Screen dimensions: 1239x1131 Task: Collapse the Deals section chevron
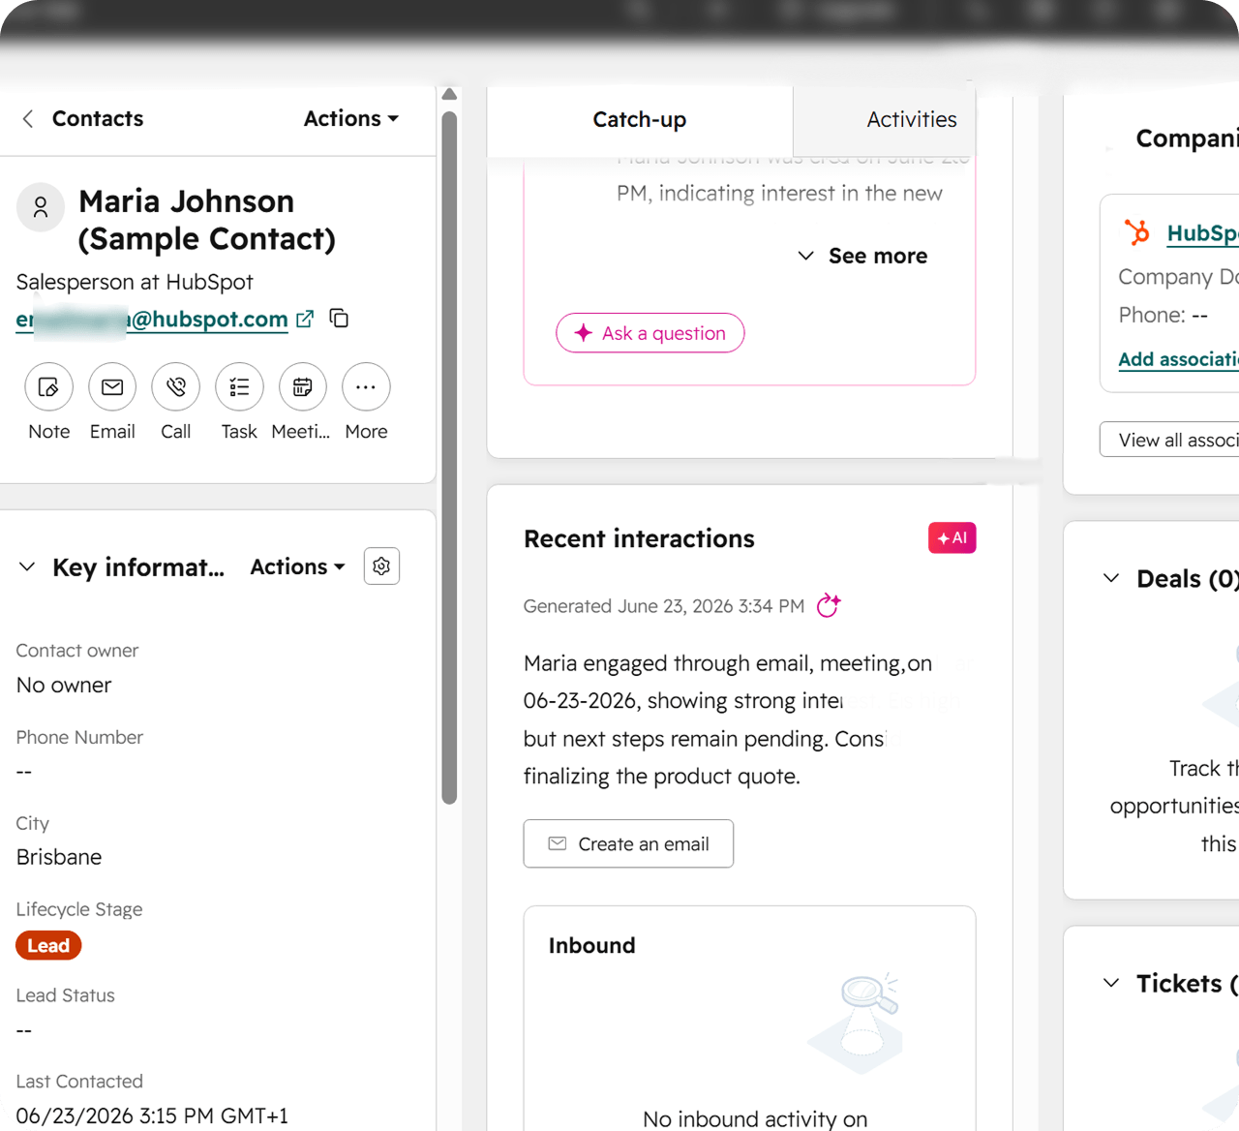point(1111,578)
